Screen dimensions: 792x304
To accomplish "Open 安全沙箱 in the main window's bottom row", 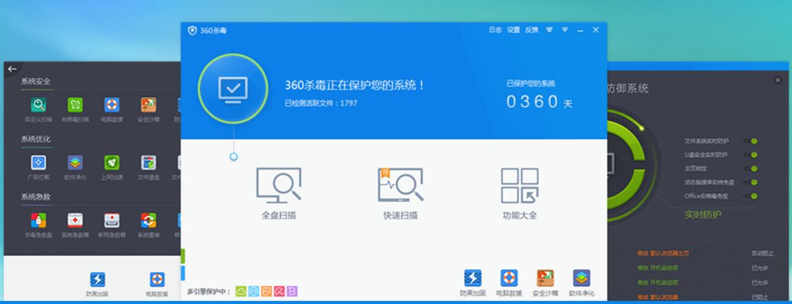I will (x=545, y=283).
